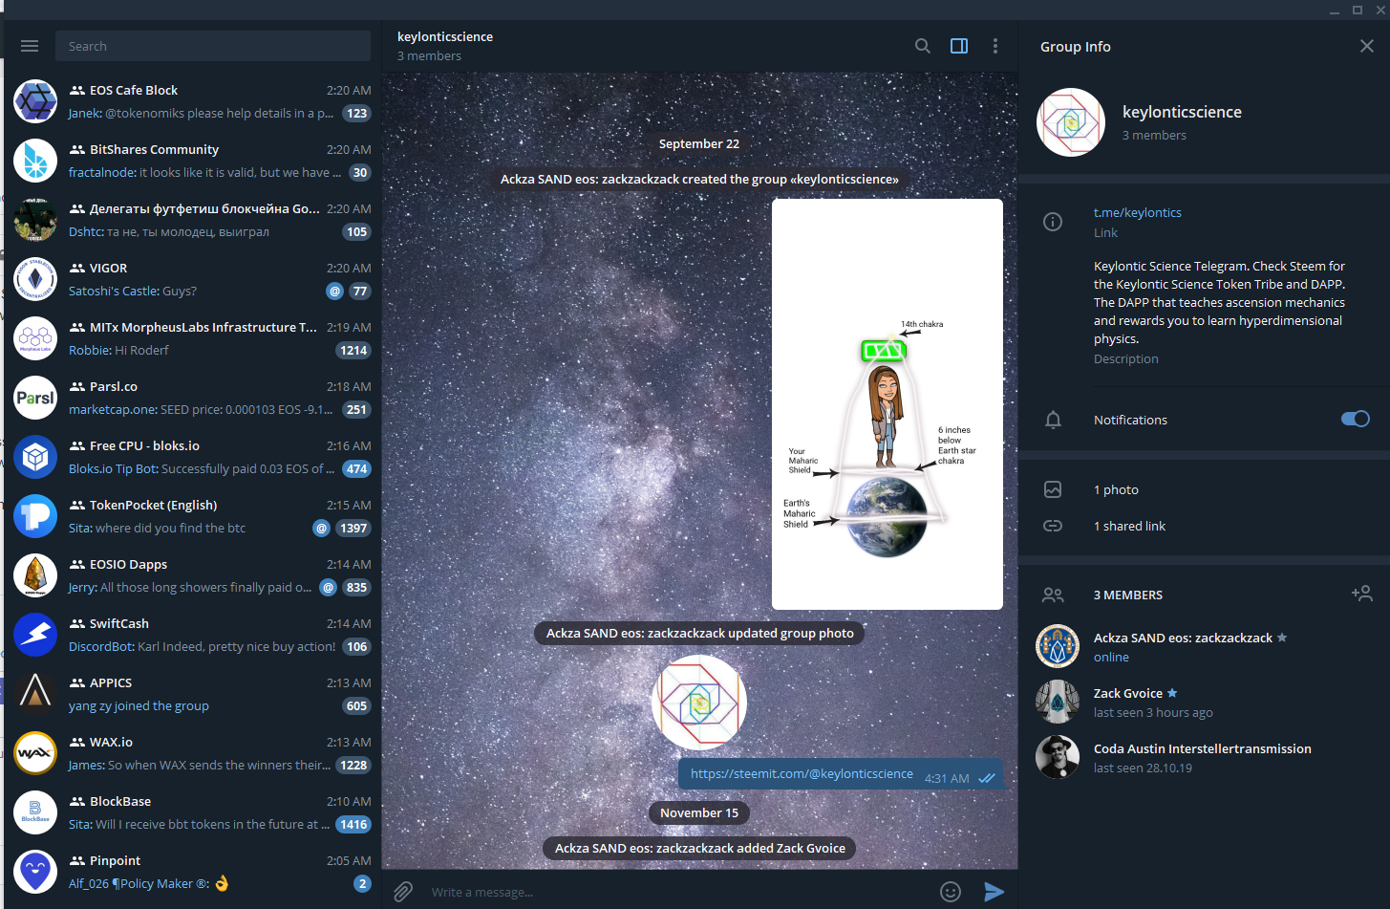View the 1 photo shared media
Image resolution: width=1390 pixels, height=909 pixels.
(x=1116, y=489)
